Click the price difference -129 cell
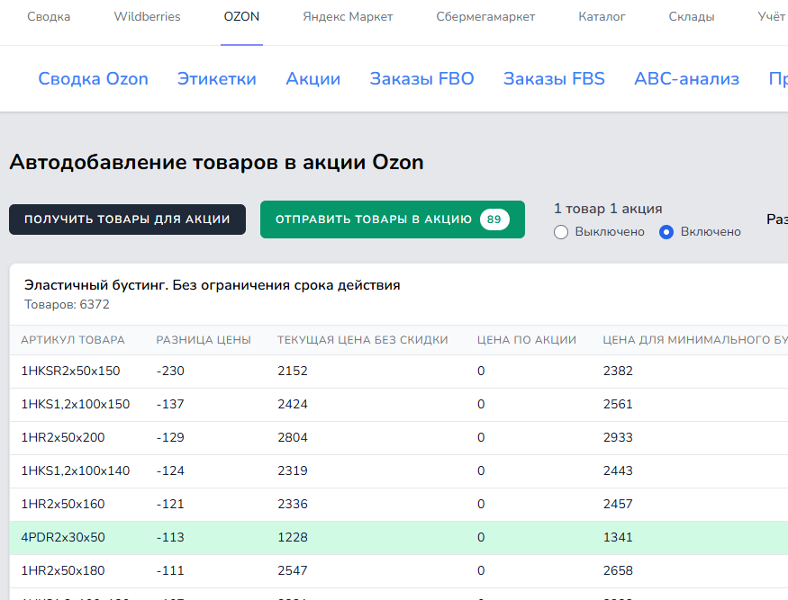Viewport: 788px width, 600px height. click(x=170, y=437)
